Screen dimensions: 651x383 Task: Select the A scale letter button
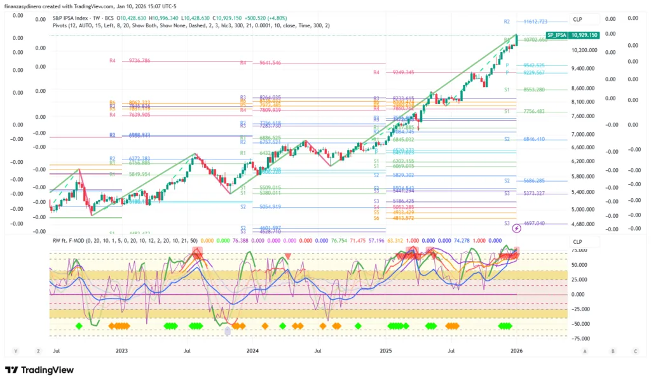click(x=584, y=351)
